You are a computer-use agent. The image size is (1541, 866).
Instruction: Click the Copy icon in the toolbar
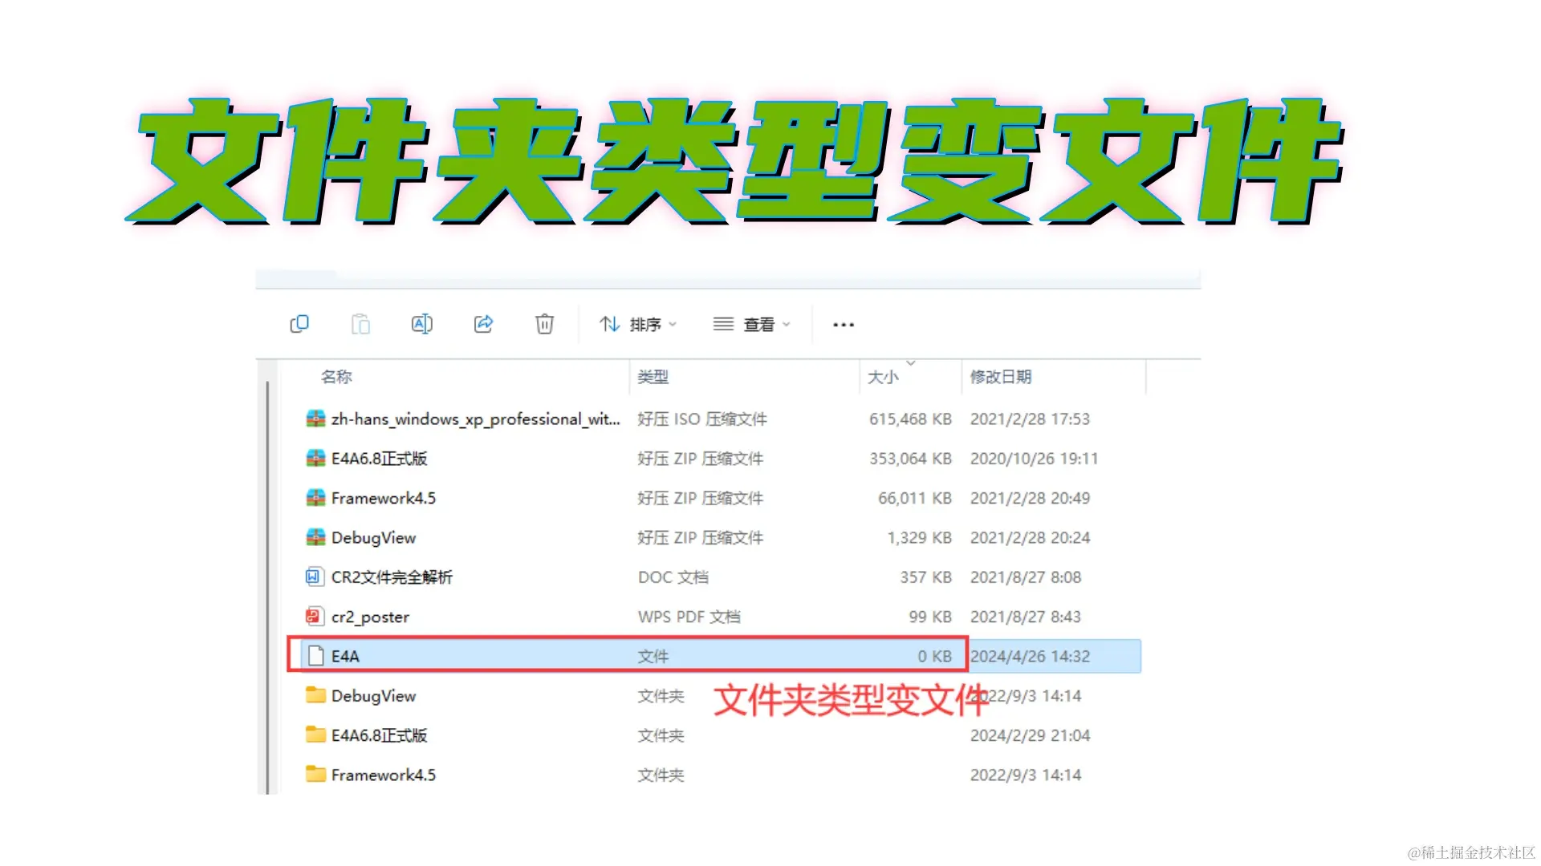click(299, 324)
